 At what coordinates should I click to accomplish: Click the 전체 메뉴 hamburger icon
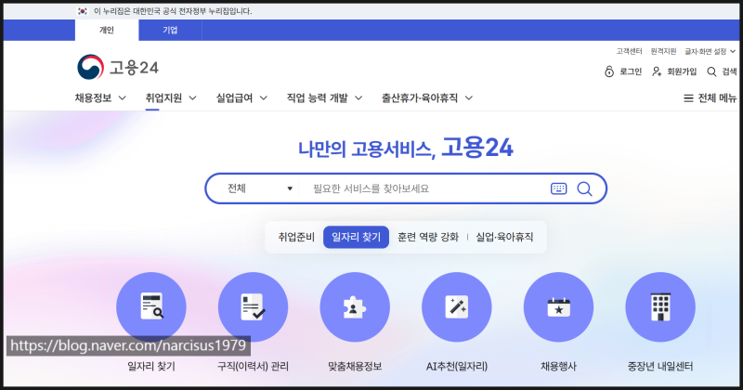click(x=688, y=98)
